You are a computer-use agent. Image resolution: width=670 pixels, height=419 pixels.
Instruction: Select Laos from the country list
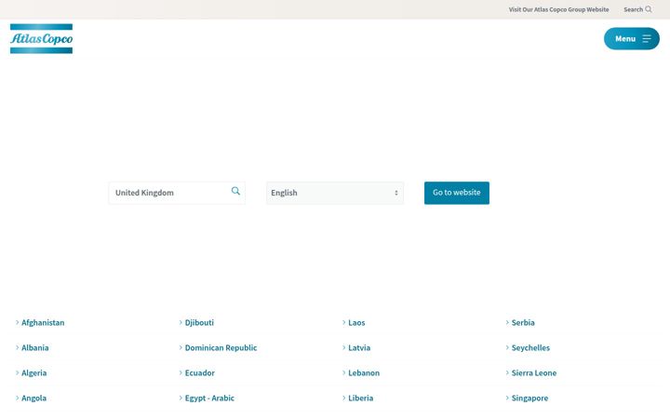(x=356, y=323)
